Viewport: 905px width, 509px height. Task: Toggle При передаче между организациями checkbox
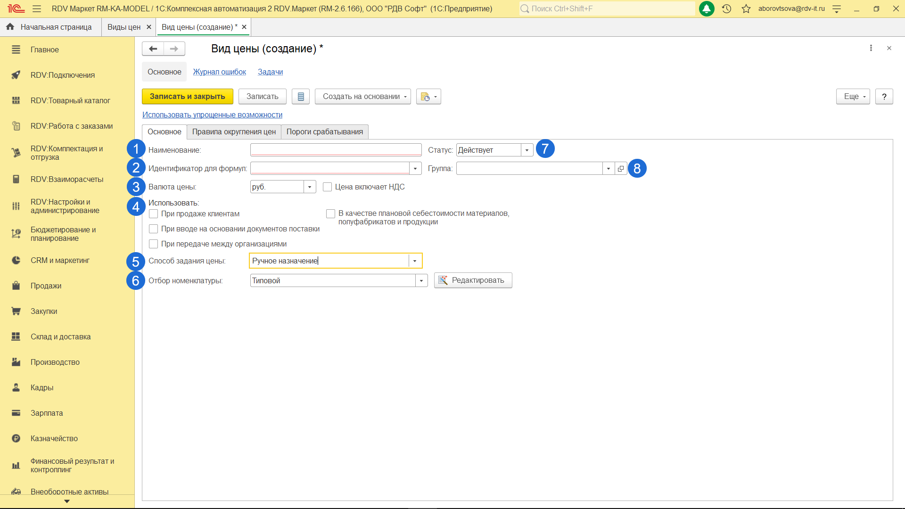click(x=154, y=244)
